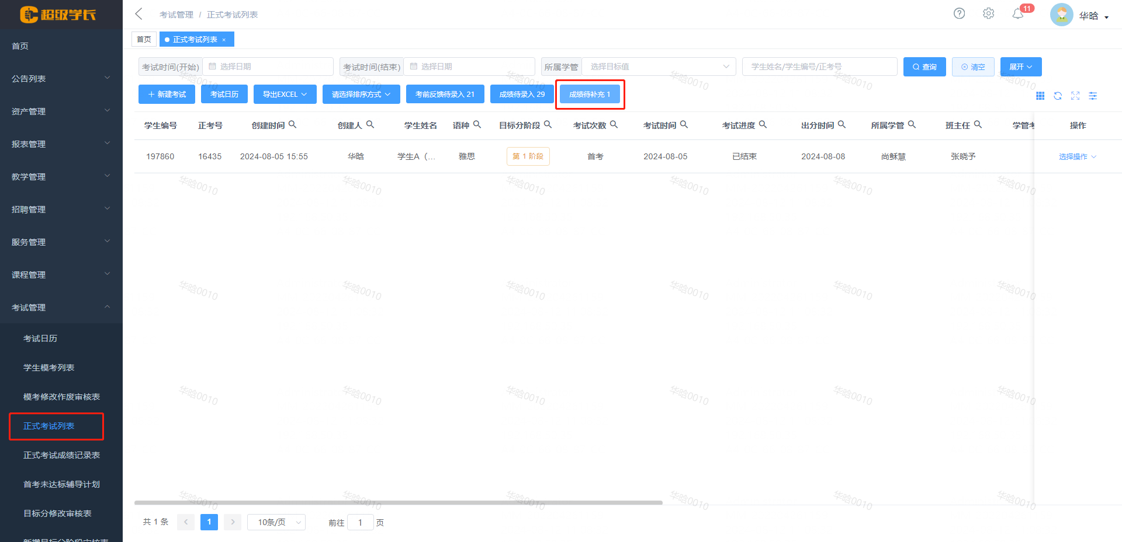Refresh the exam list table
This screenshot has width=1122, height=542.
[1058, 96]
